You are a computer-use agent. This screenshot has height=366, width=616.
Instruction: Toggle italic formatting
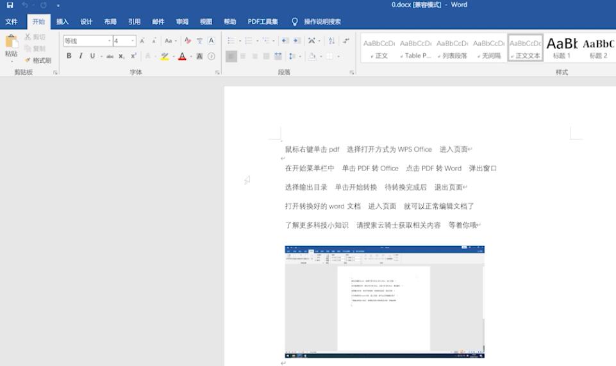81,56
